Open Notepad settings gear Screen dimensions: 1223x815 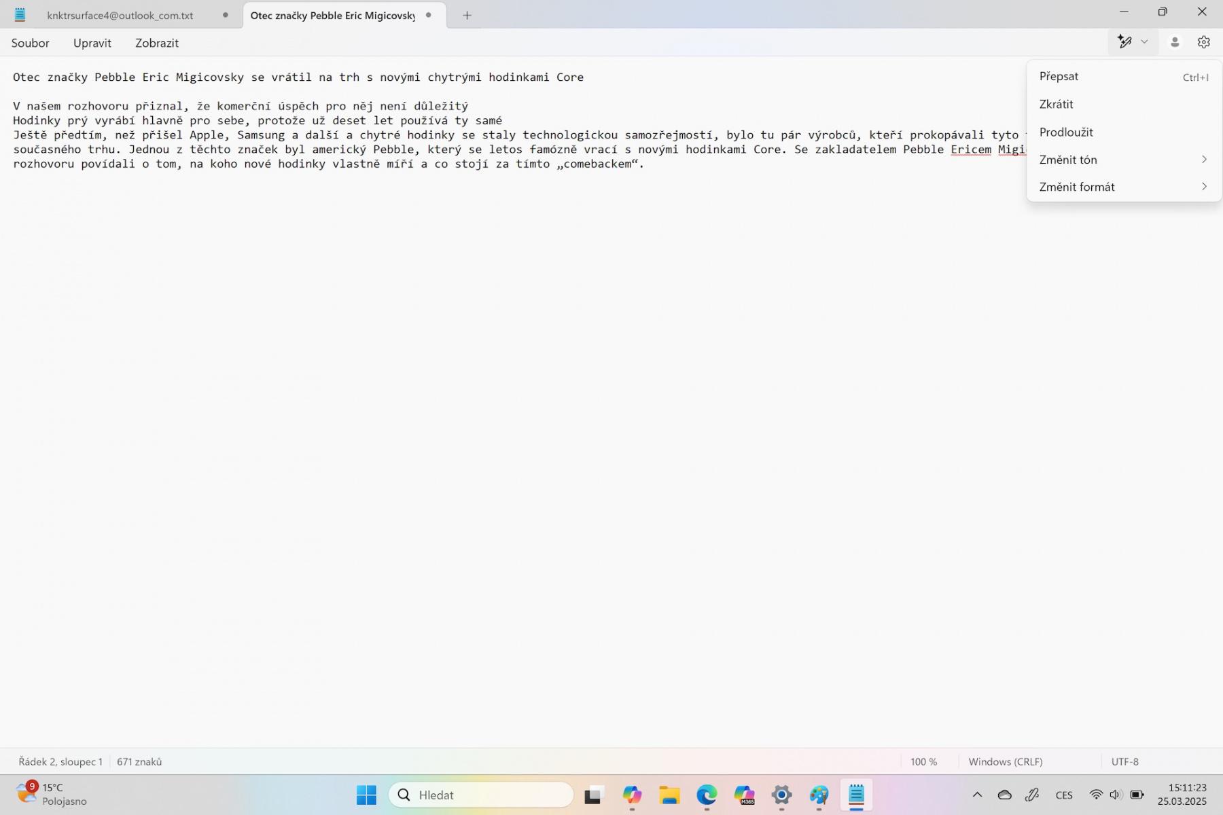pos(1204,42)
